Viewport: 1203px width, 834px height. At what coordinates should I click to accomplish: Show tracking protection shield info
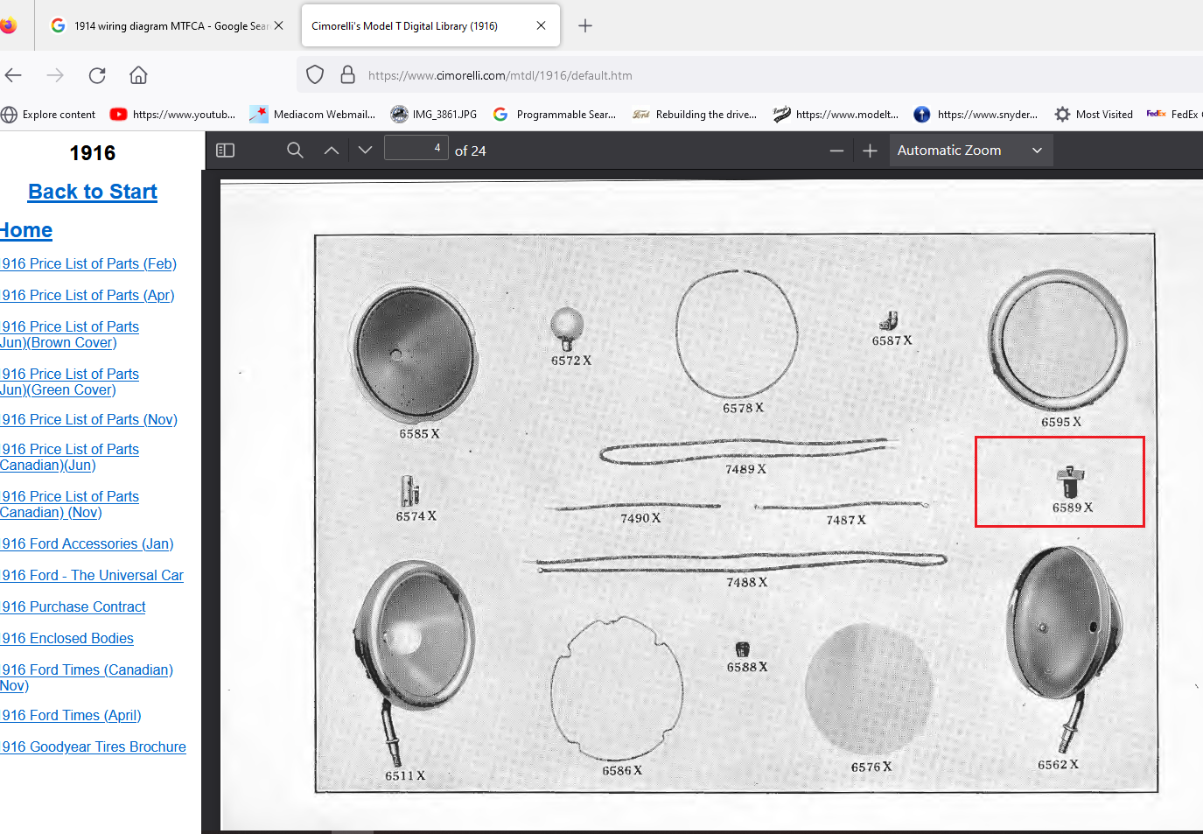pos(315,75)
